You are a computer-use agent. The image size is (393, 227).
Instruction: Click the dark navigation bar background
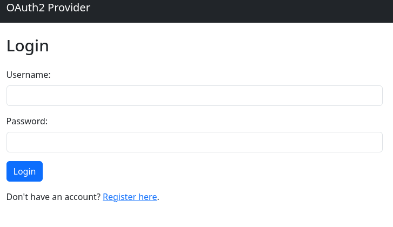coord(243,11)
